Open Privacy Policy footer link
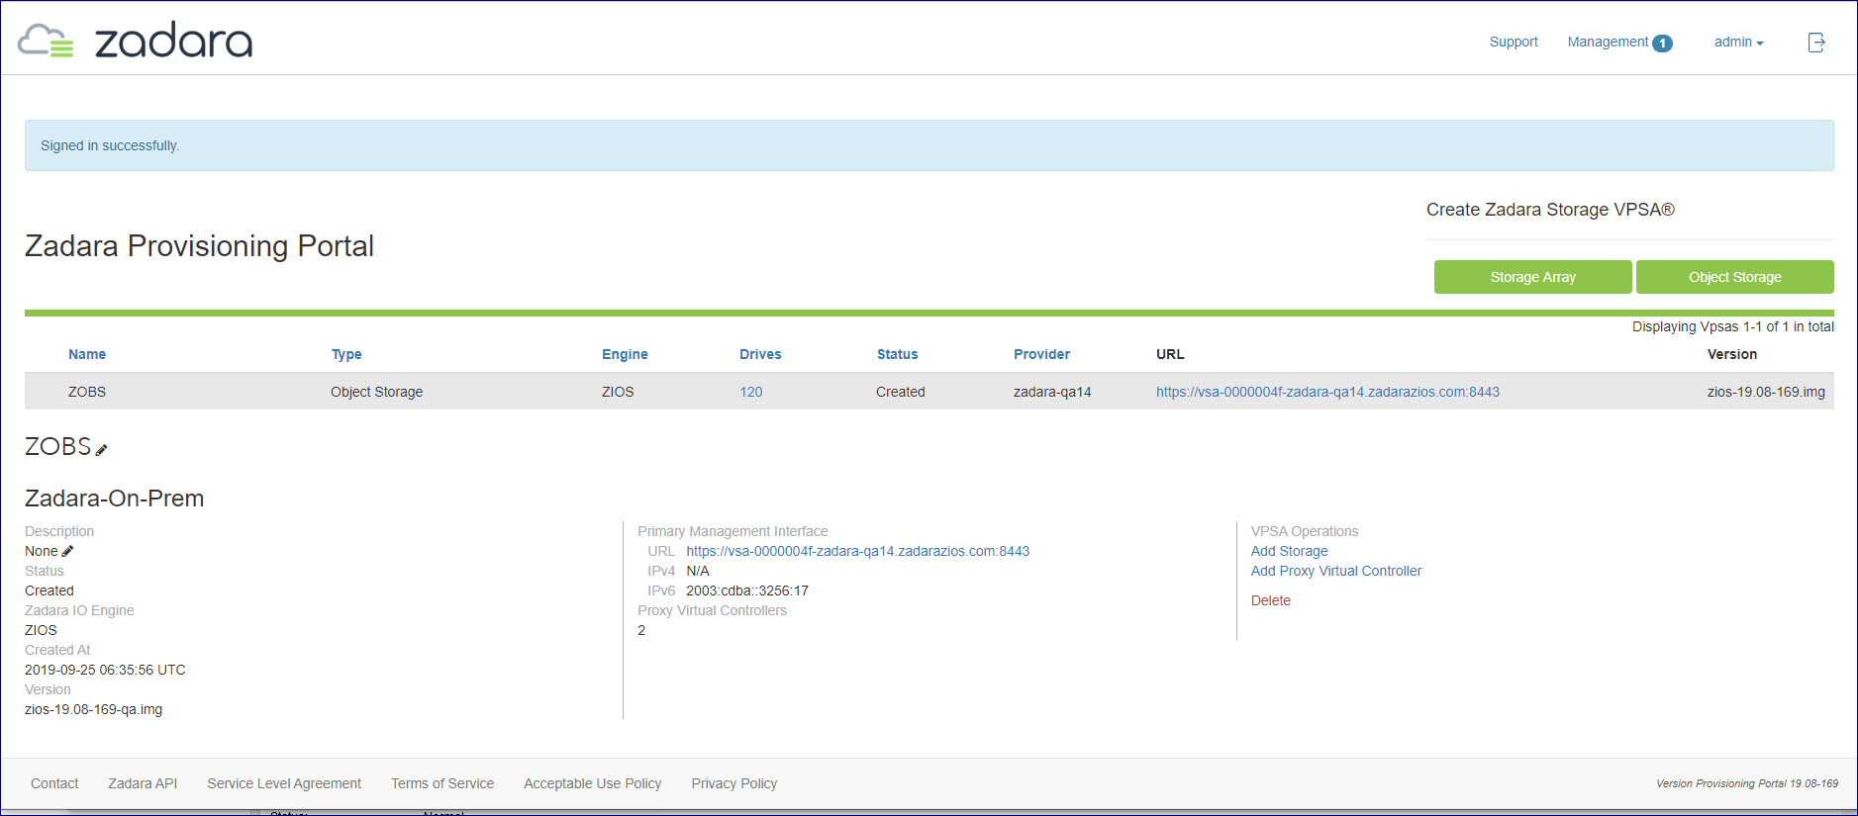 [733, 783]
